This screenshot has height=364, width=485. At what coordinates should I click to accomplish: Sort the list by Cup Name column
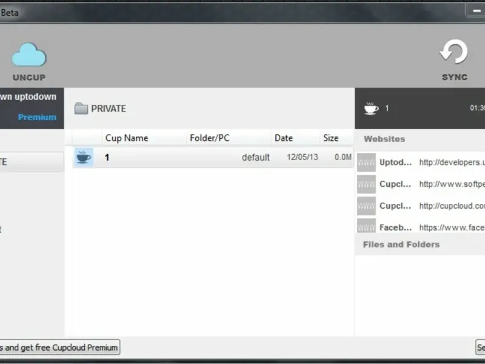127,138
